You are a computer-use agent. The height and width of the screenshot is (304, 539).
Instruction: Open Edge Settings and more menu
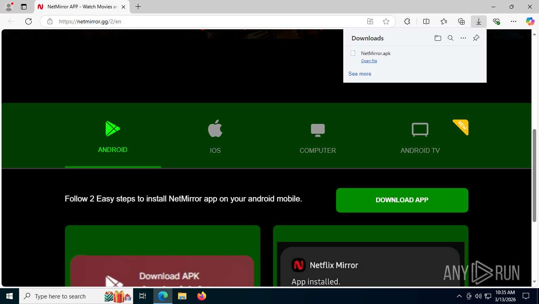coord(514,21)
